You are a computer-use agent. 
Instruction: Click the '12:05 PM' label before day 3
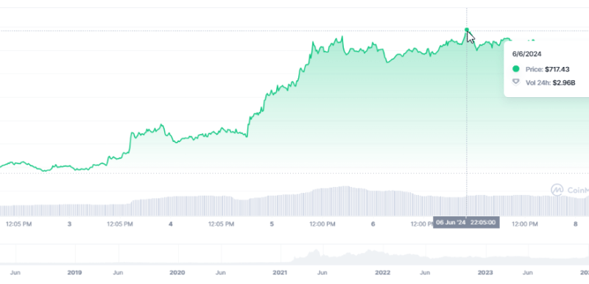[18, 224]
